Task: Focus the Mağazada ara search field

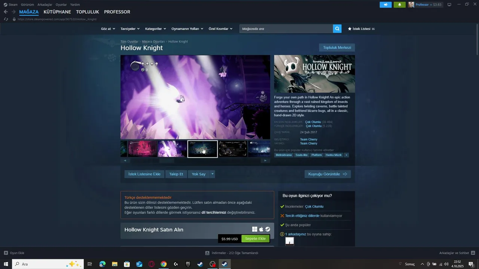Action: [x=286, y=28]
